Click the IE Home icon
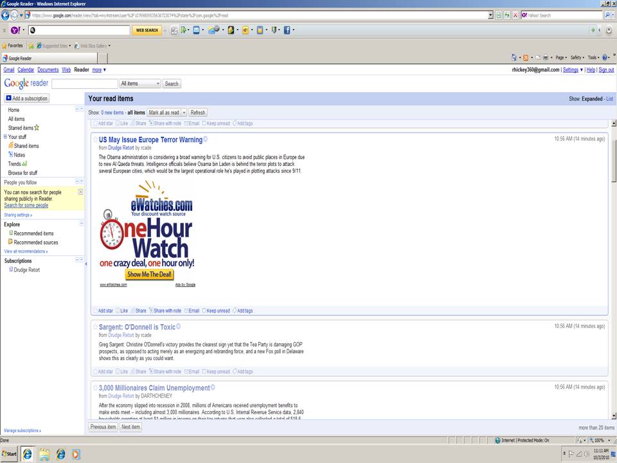This screenshot has height=463, width=617. (514, 57)
